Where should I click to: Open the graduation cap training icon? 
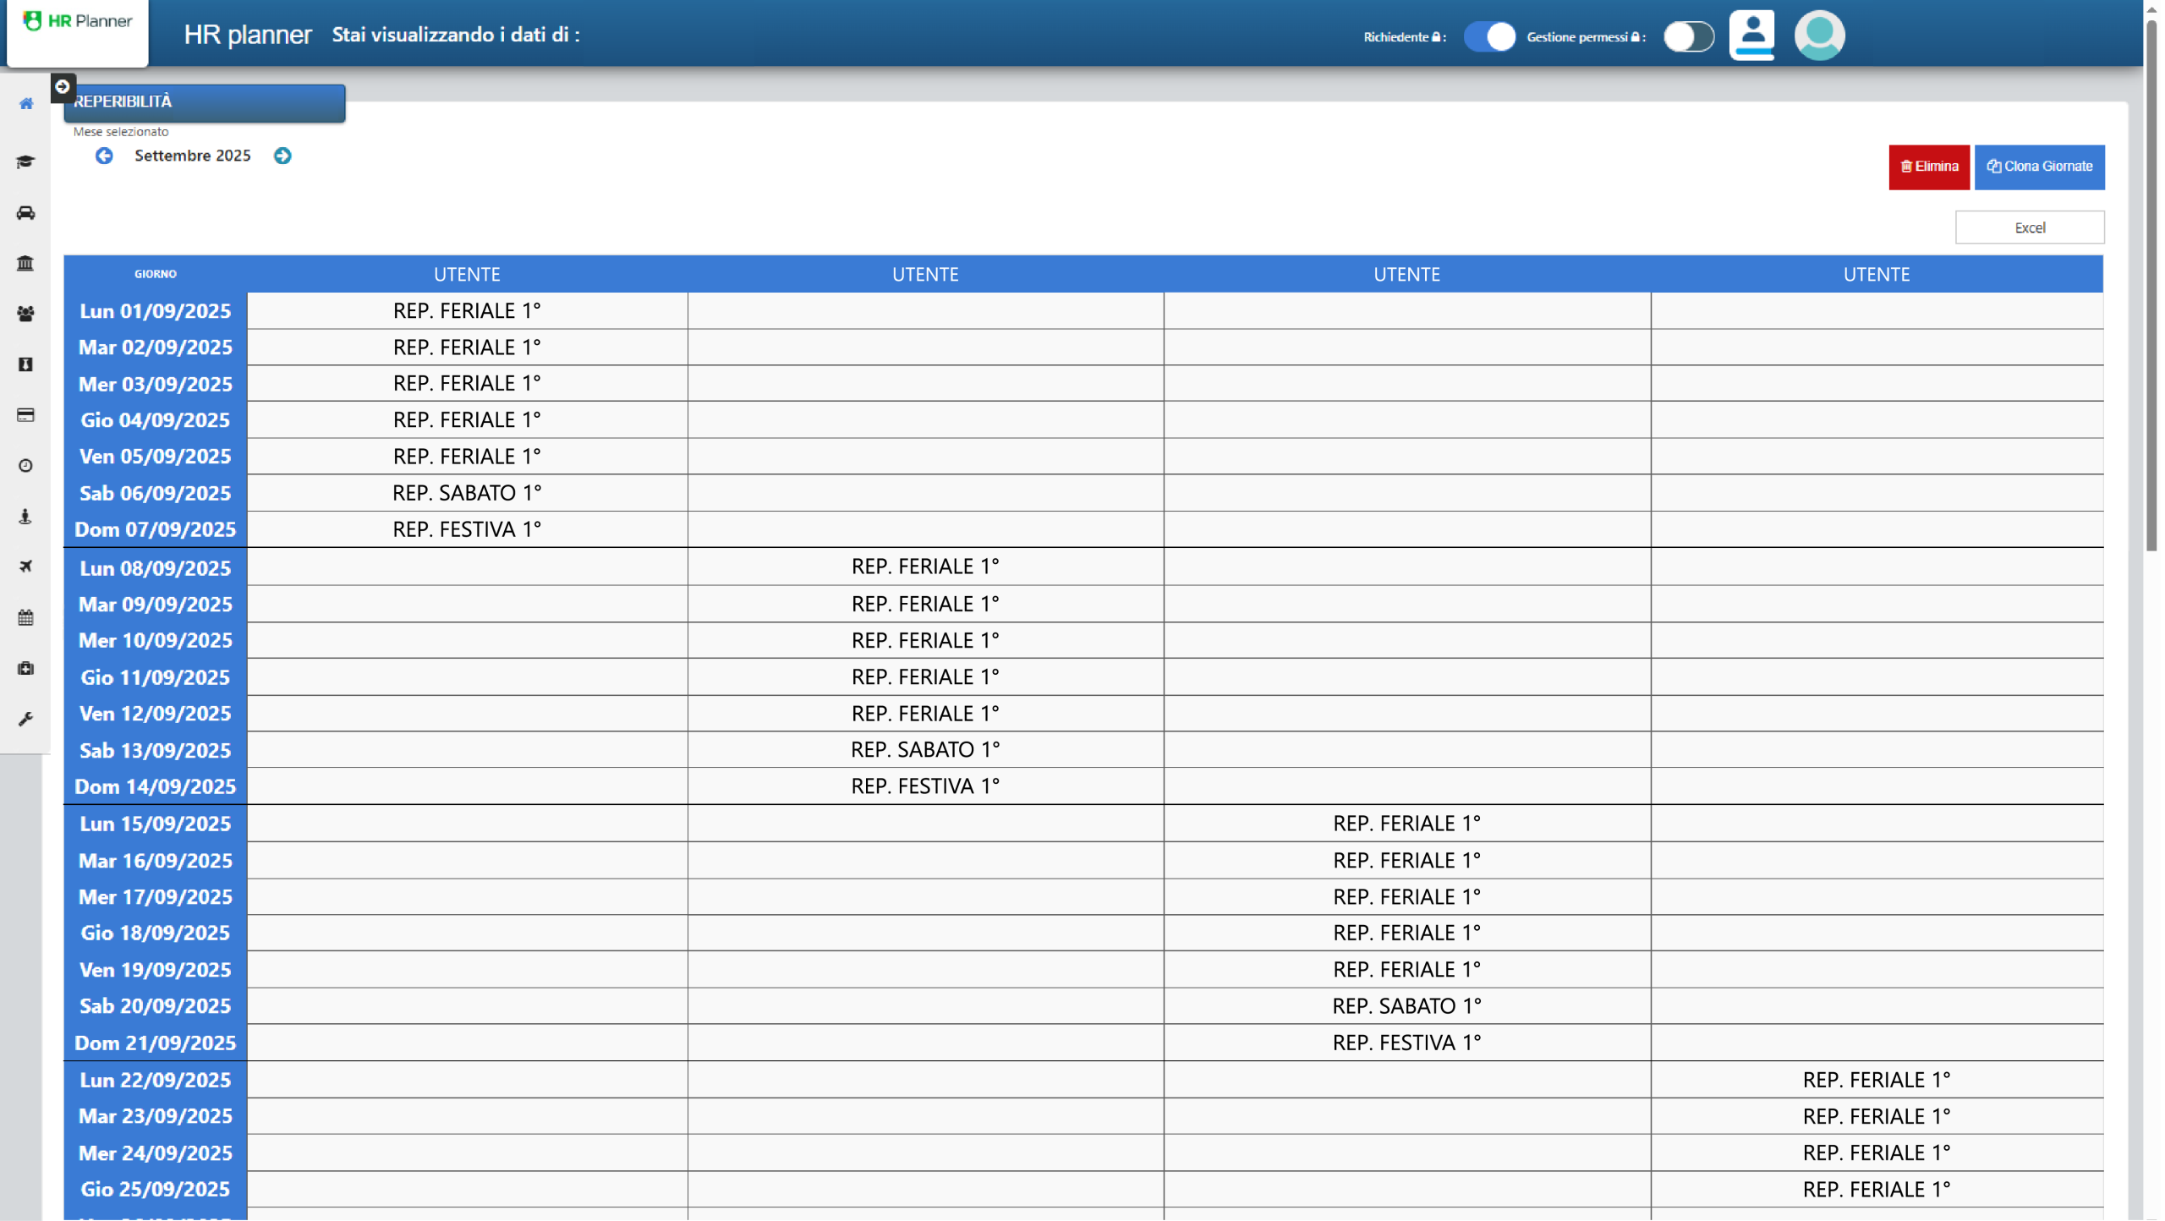[x=25, y=162]
